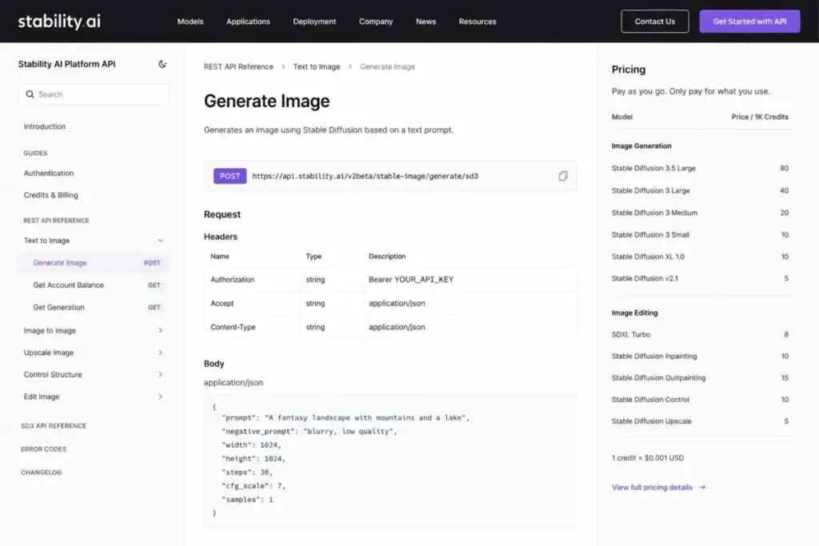Click Stable Diffusion Control row

pos(700,400)
